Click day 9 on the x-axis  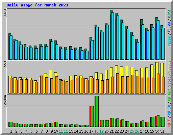52,131
